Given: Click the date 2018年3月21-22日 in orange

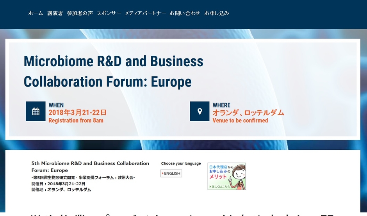Looking at the screenshot, I should 77,113.
